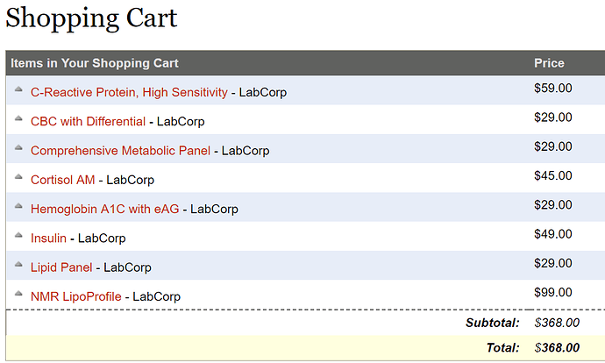Viewport: 605px width, 363px height.
Task: Open the Lipid Panel link
Action: [x=61, y=267]
